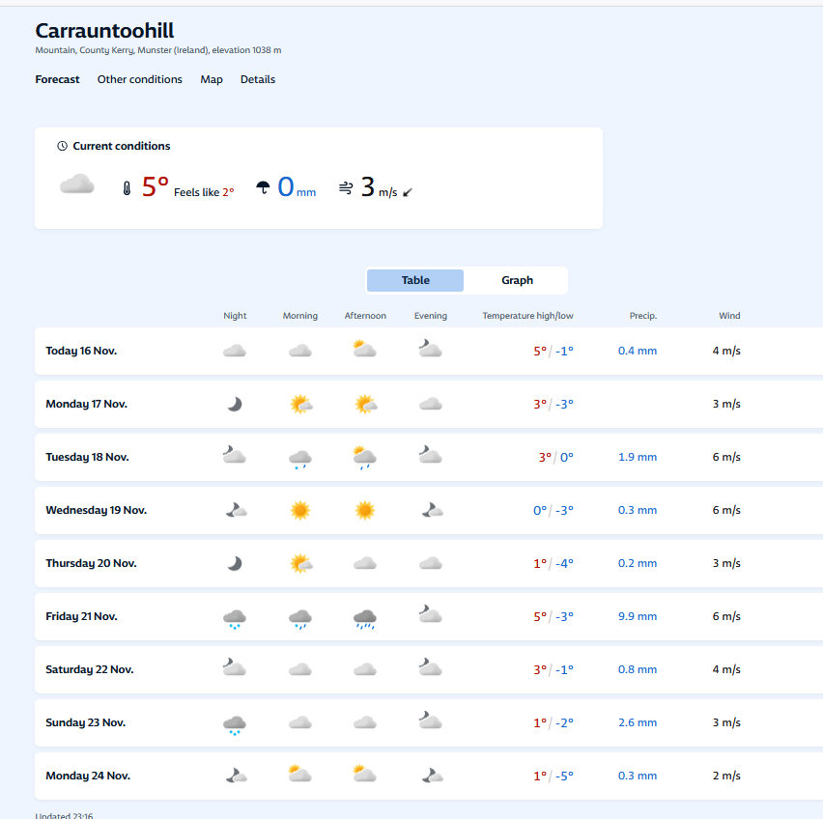This screenshot has width=823, height=819.
Task: Switch to the Table view
Action: point(415,280)
